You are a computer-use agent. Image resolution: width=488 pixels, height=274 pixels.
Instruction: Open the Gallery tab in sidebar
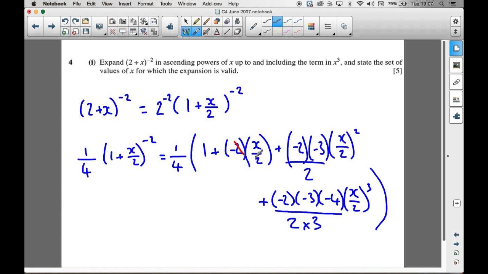pyautogui.click(x=456, y=65)
